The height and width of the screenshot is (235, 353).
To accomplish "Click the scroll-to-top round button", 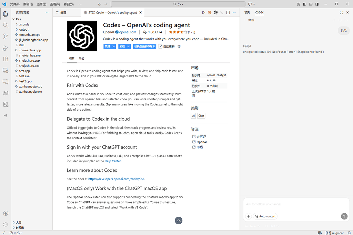I will 179,221.
